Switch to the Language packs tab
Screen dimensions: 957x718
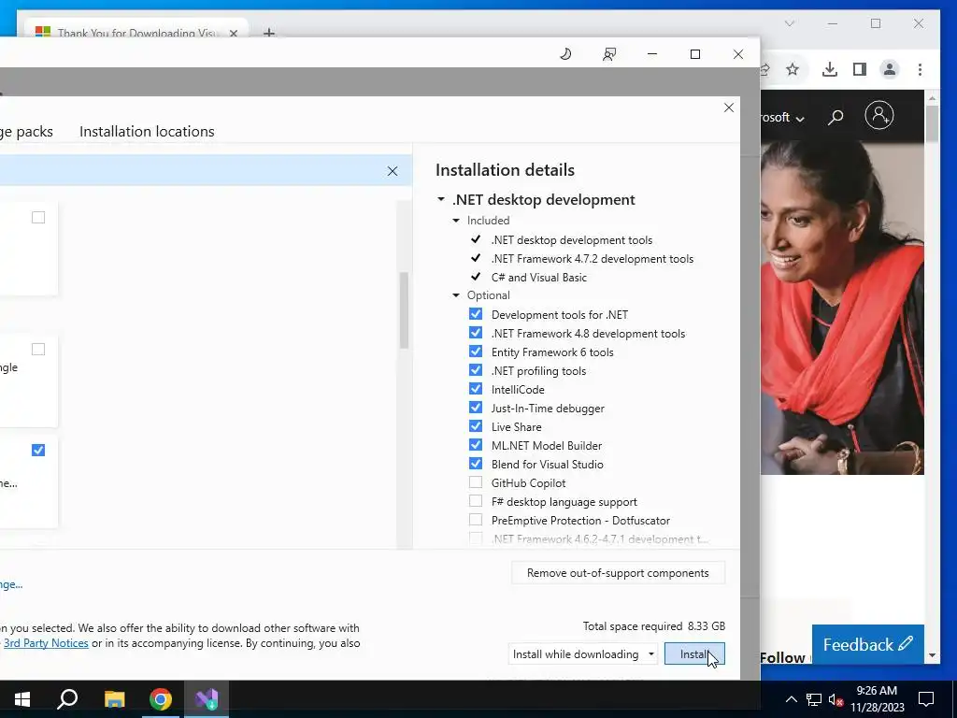[26, 131]
